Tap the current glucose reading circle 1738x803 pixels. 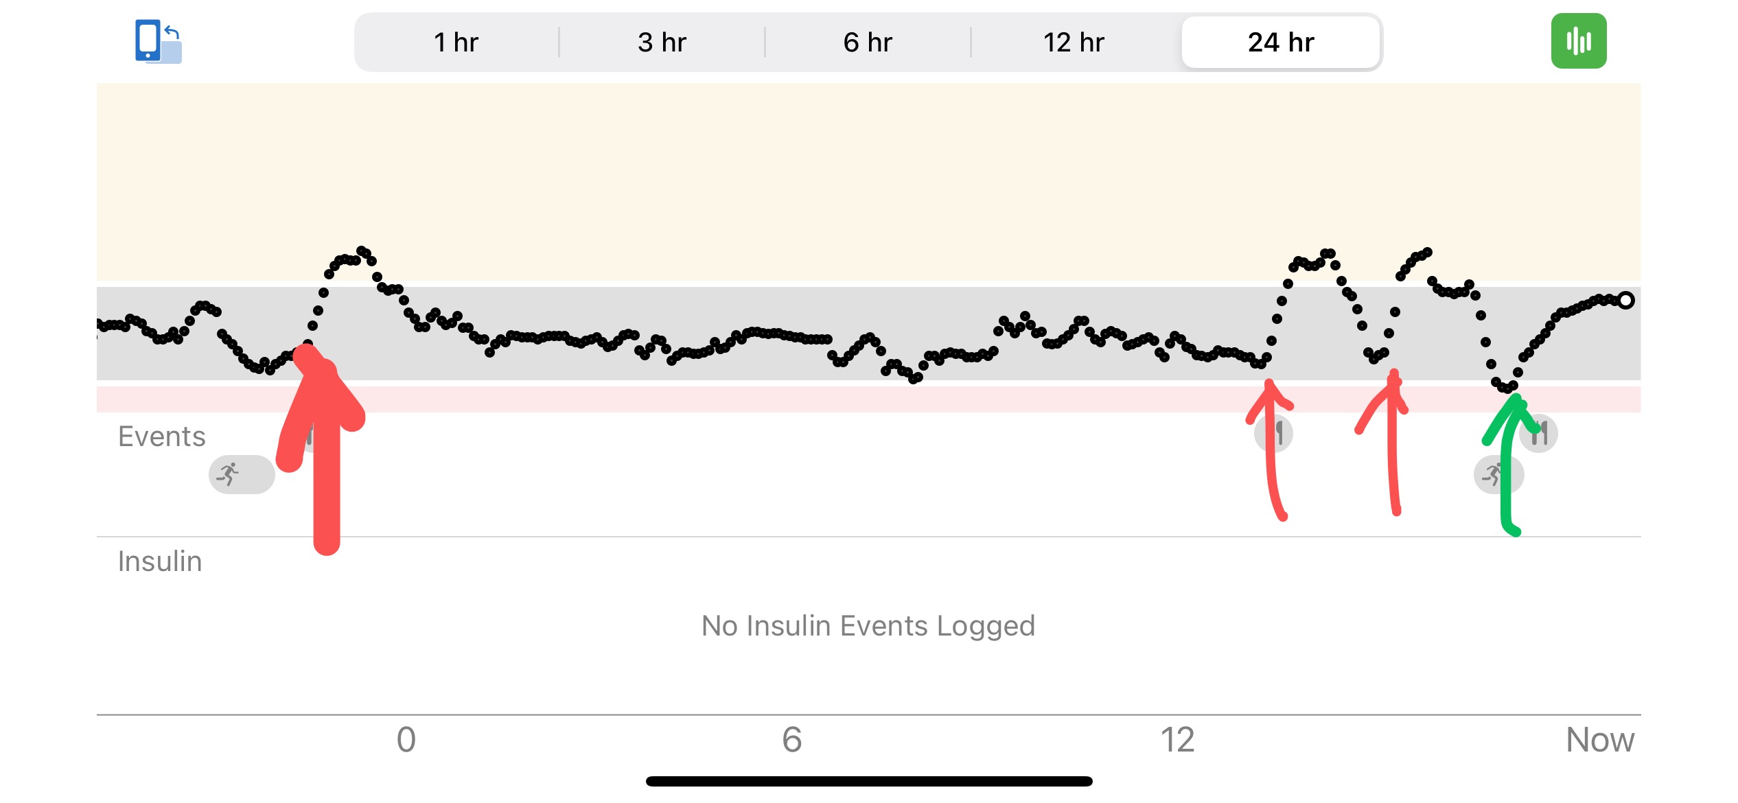click(1625, 300)
